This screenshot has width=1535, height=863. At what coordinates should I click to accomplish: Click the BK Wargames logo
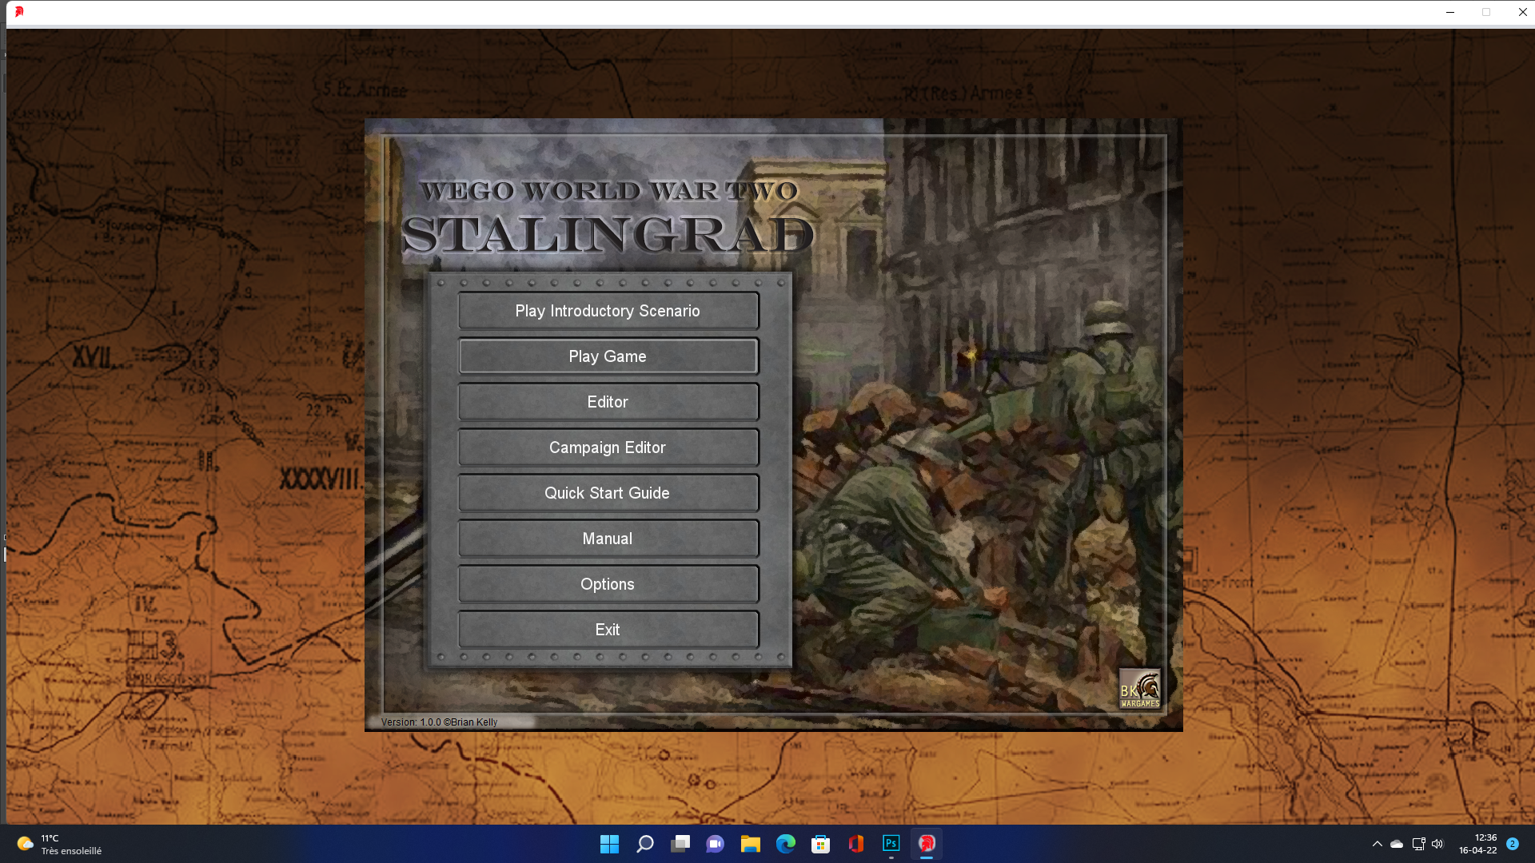1139,689
